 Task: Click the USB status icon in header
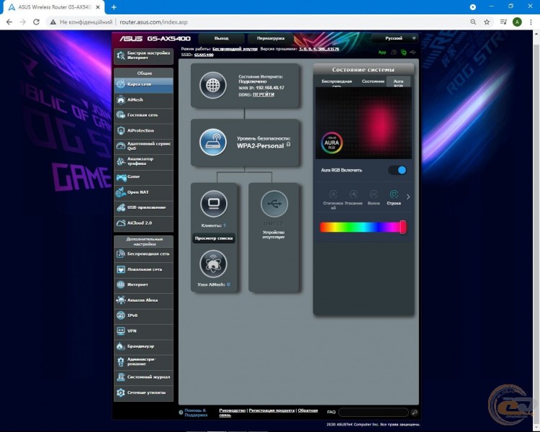point(413,53)
